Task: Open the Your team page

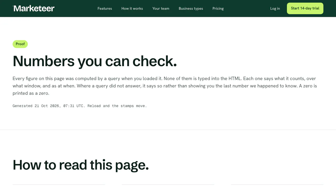Action: click(161, 8)
